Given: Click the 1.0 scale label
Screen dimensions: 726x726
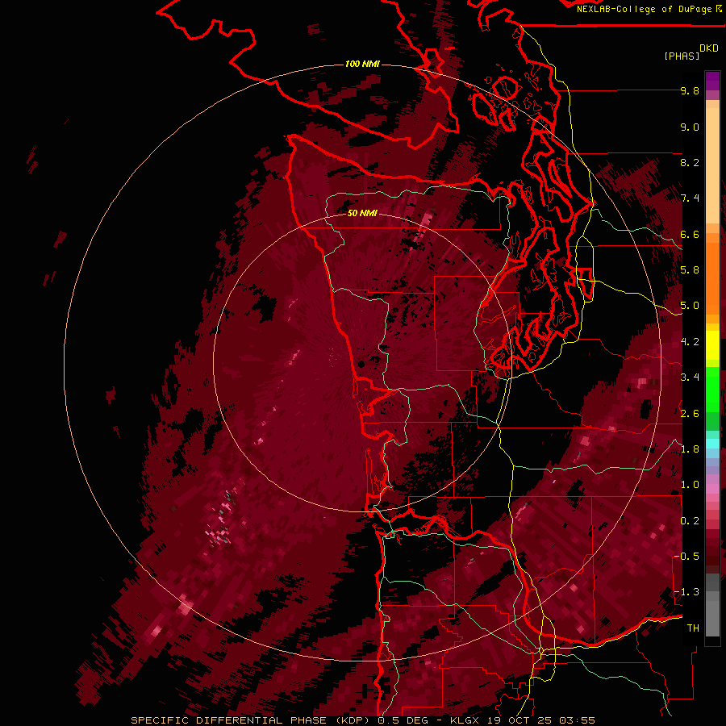Looking at the screenshot, I should click(690, 485).
